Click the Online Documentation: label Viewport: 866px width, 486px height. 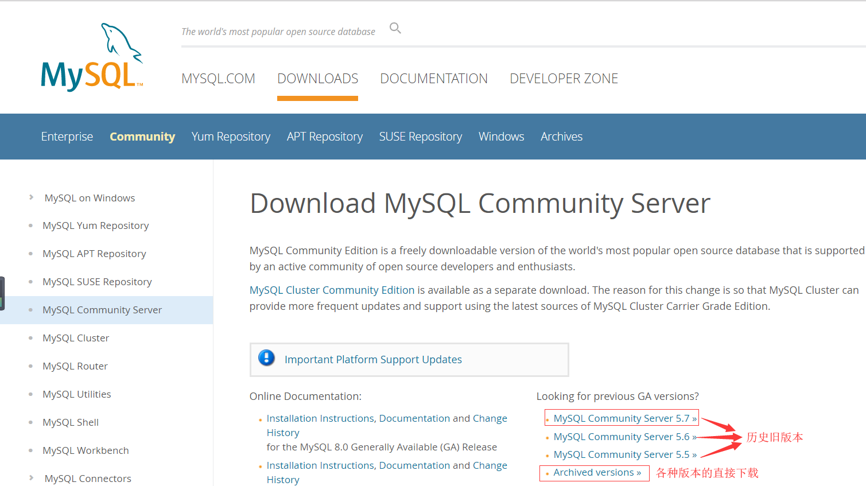pyautogui.click(x=305, y=396)
